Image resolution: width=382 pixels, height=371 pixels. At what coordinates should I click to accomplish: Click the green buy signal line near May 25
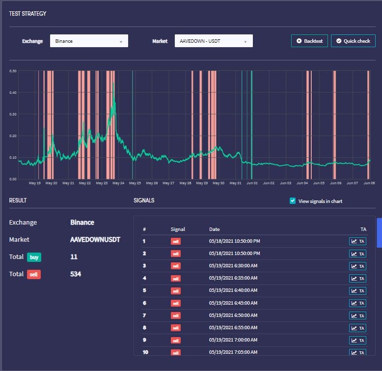(133, 125)
